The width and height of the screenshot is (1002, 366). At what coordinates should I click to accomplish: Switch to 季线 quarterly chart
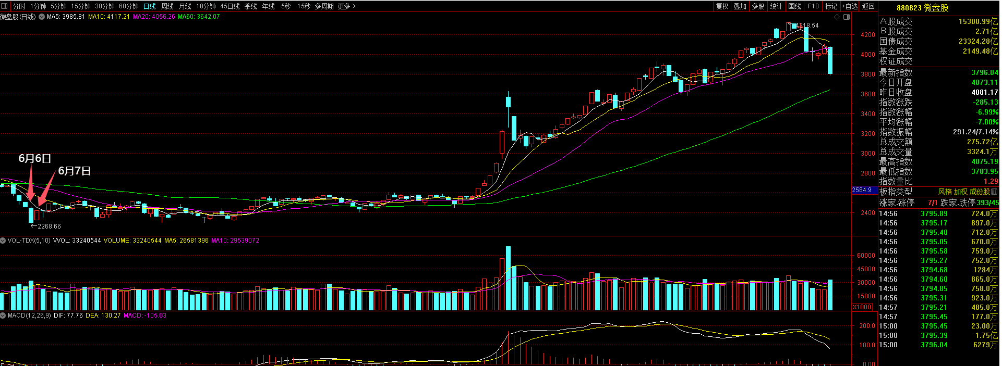pos(251,6)
